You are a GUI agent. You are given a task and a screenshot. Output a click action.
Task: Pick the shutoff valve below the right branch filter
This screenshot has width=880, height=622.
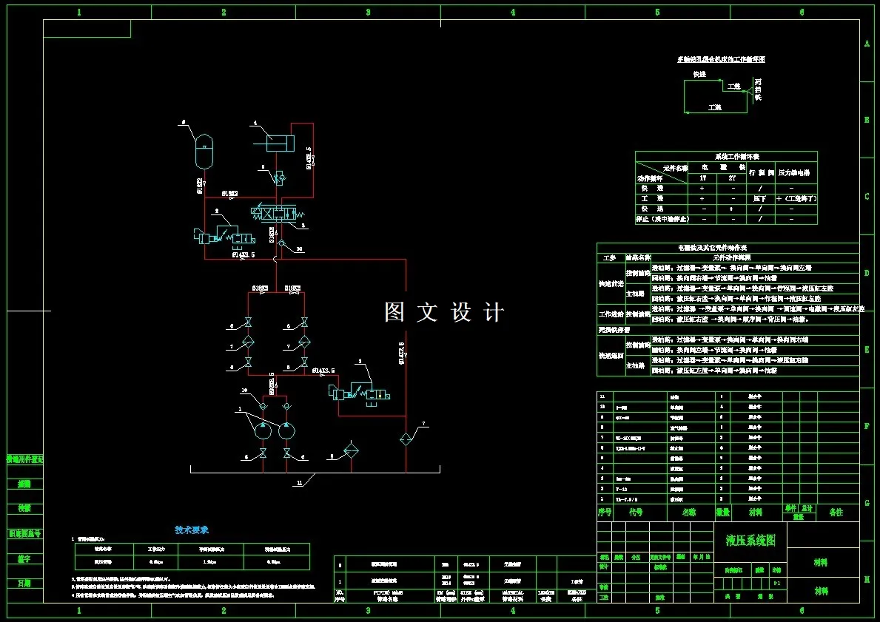(x=304, y=362)
